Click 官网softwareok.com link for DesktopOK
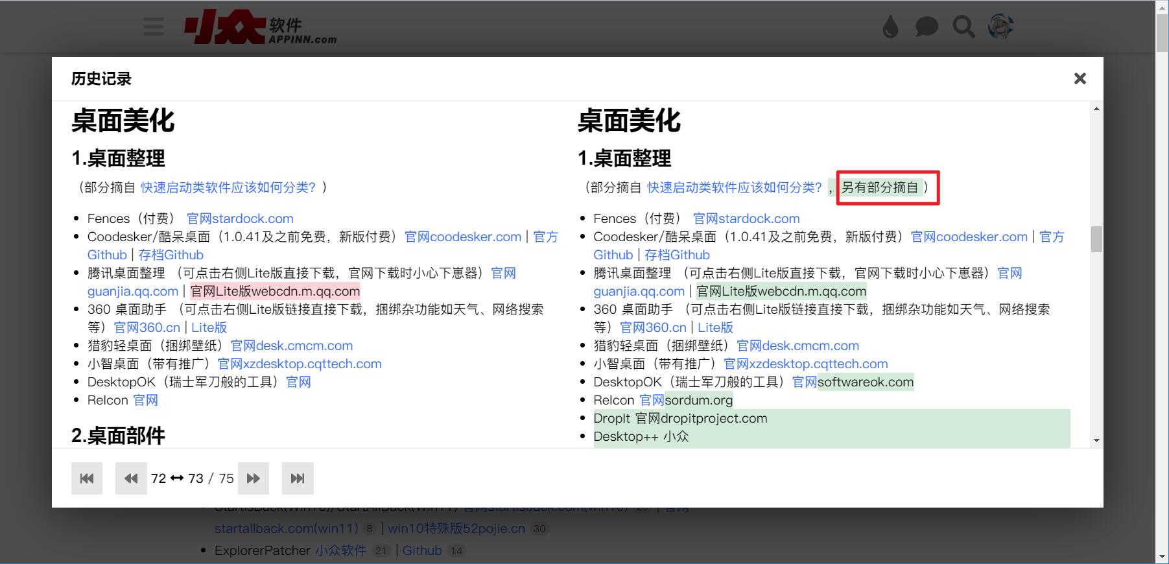The width and height of the screenshot is (1169, 564). (x=853, y=382)
